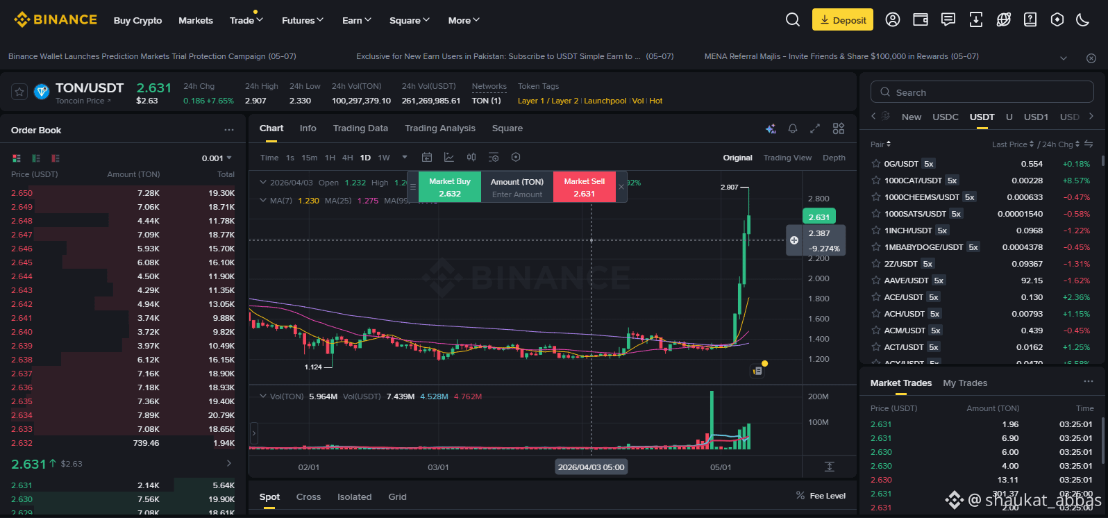The height and width of the screenshot is (518, 1108).
Task: Toggle dark mode with the moon icon
Action: tap(1082, 19)
